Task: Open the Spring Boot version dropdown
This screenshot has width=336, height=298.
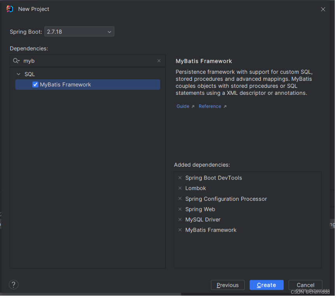Action: 79,32
